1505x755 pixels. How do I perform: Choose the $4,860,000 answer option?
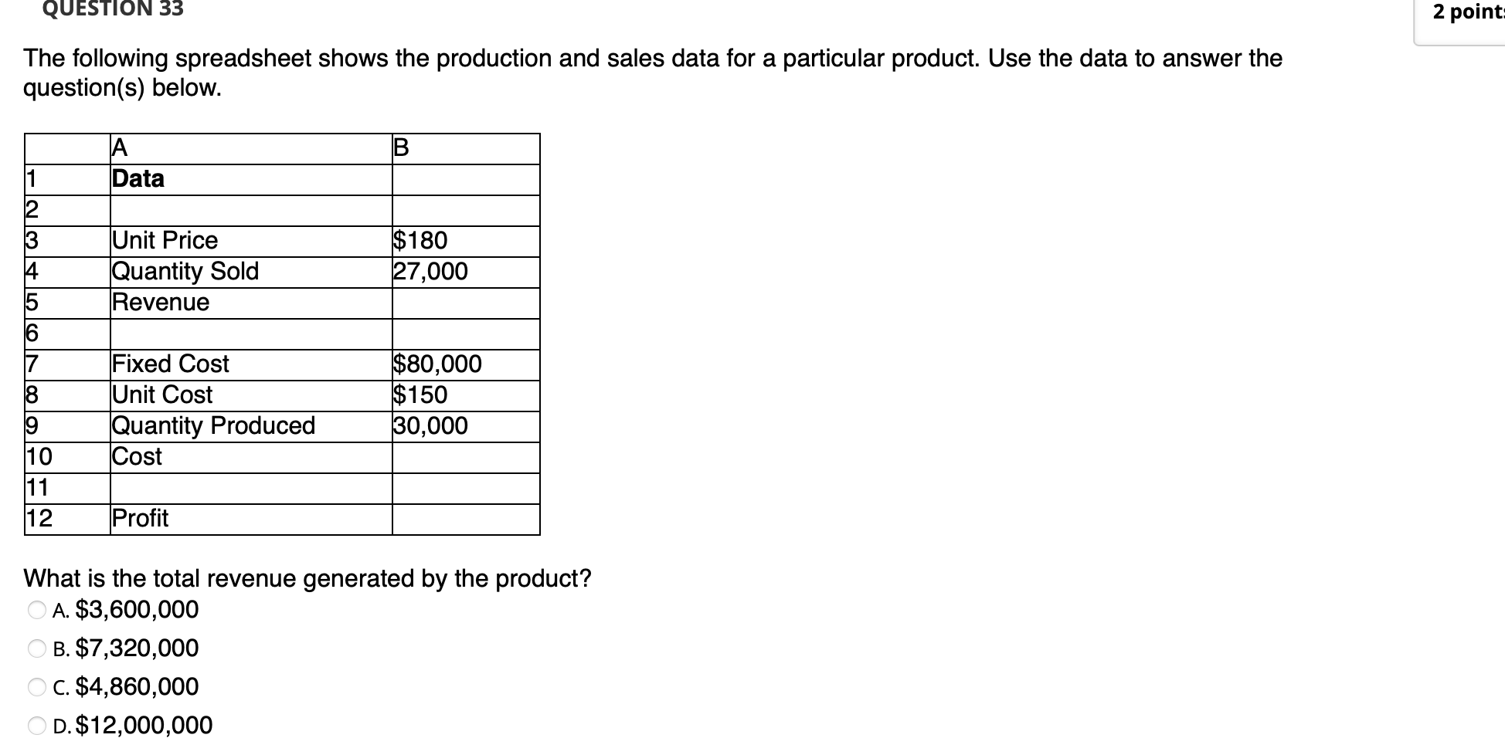pyautogui.click(x=137, y=686)
